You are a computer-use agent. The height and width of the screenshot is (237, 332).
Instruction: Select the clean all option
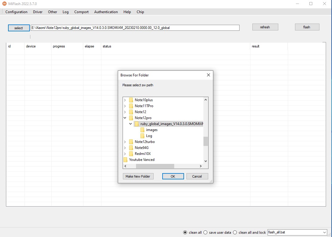pos(185,232)
